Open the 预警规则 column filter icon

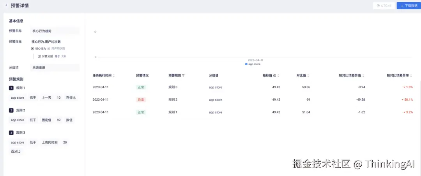(183, 76)
